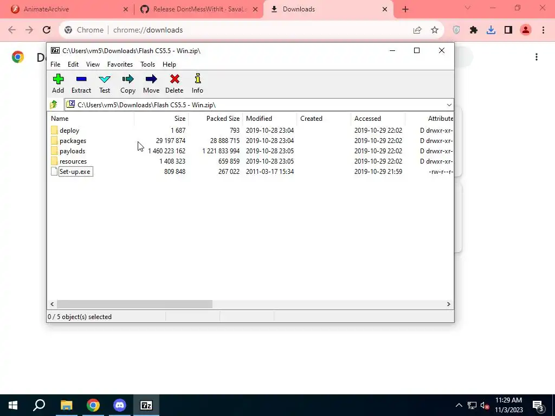Select the packages folder icon

tap(54, 140)
